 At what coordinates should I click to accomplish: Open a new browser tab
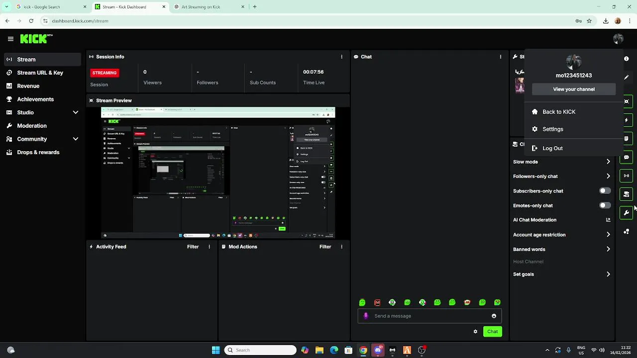click(255, 7)
